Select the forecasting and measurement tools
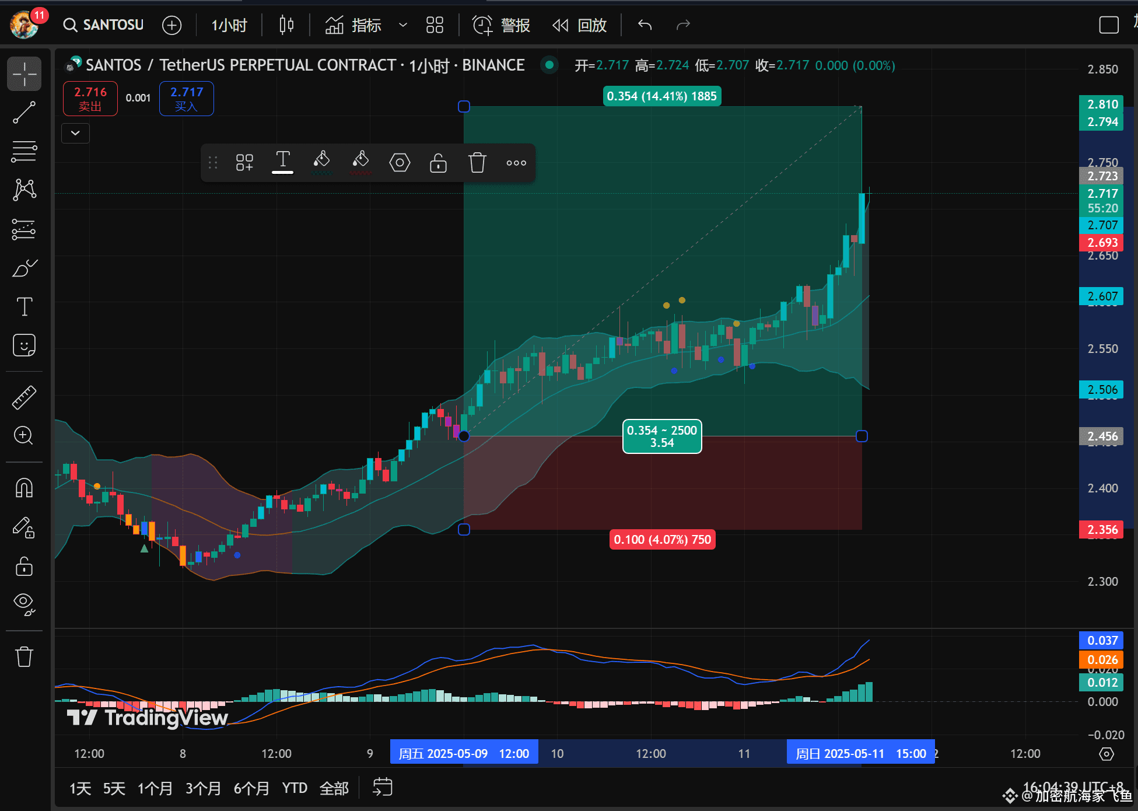1138x811 pixels. pyautogui.click(x=24, y=229)
